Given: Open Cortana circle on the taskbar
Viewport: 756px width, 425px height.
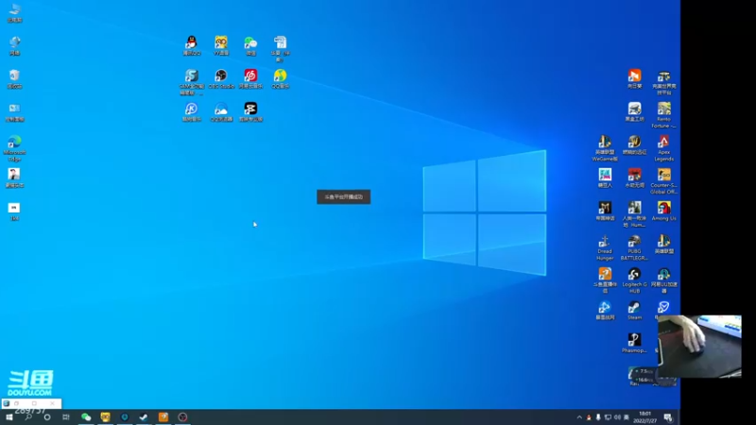Looking at the screenshot, I should click(46, 417).
